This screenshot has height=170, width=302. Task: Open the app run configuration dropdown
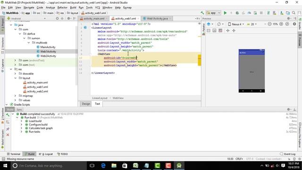point(213,13)
